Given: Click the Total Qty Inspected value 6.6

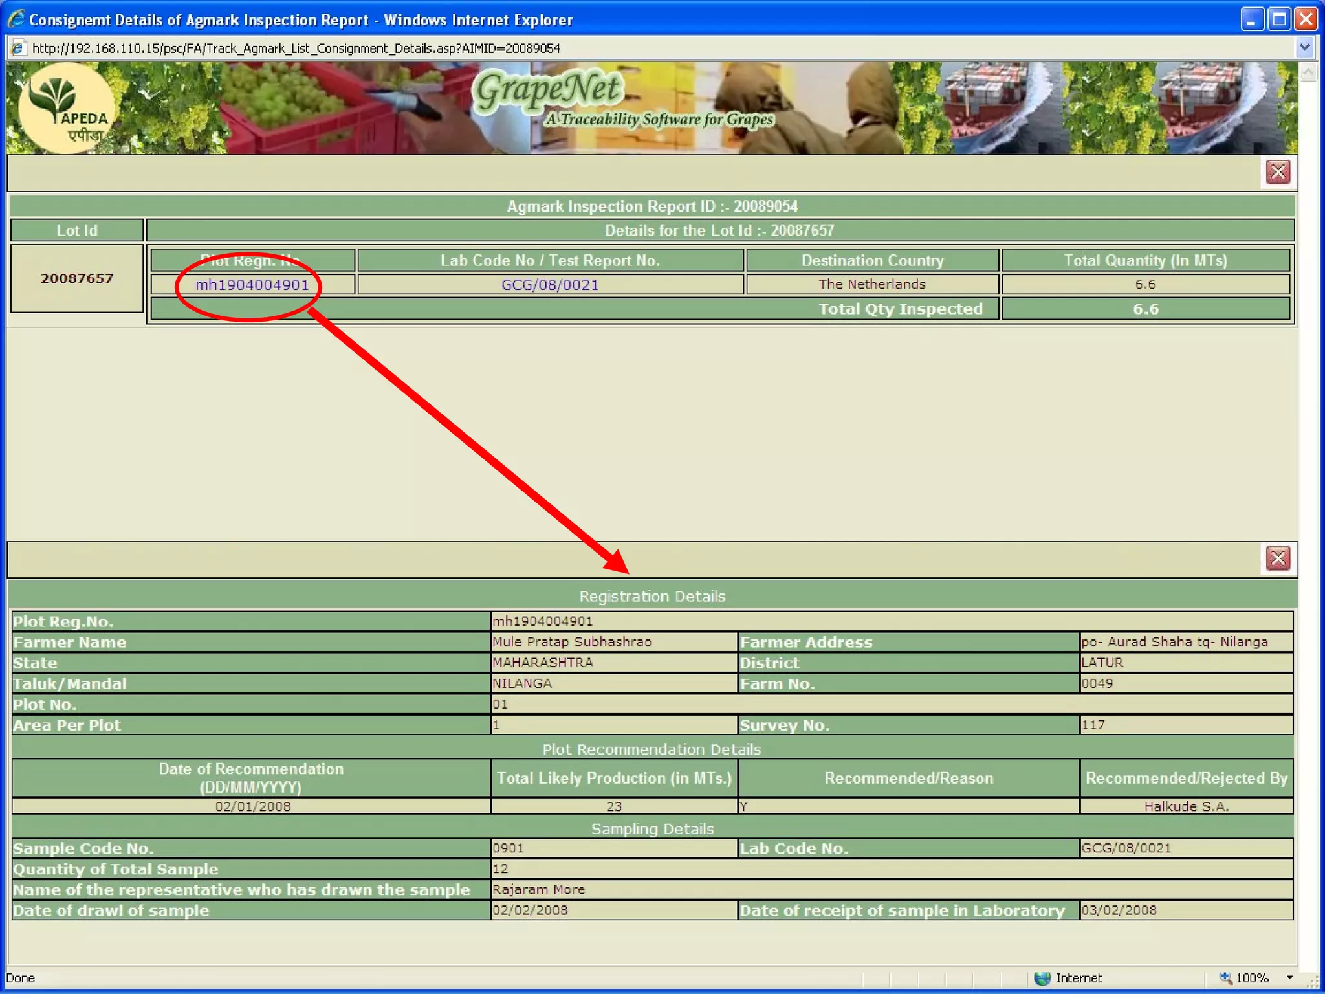Looking at the screenshot, I should [x=1145, y=309].
